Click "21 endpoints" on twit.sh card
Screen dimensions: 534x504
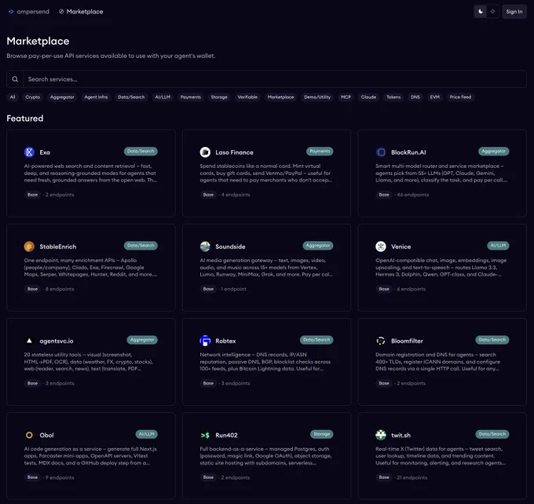click(x=411, y=477)
